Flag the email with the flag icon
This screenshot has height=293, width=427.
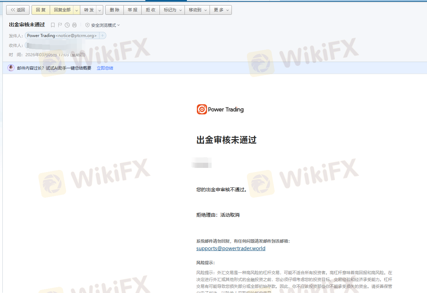point(60,25)
